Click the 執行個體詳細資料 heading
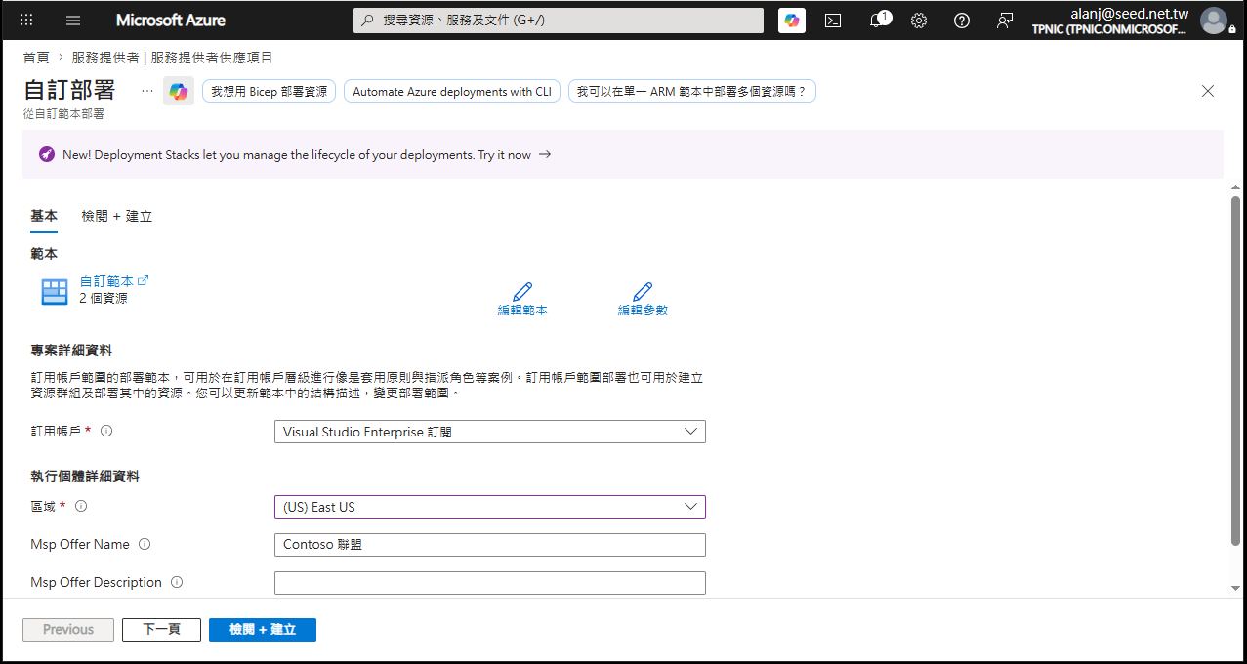 (85, 477)
